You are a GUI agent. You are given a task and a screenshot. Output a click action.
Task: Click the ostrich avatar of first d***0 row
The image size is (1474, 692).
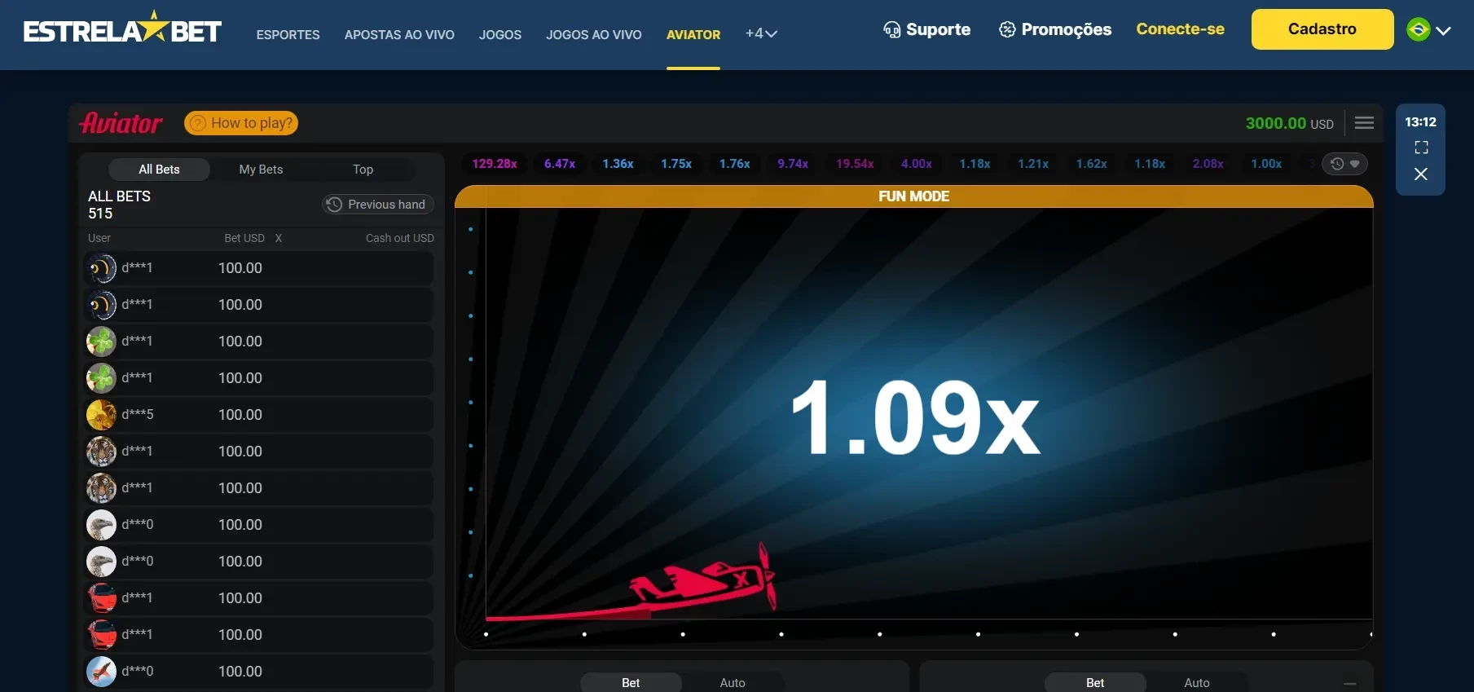(101, 525)
